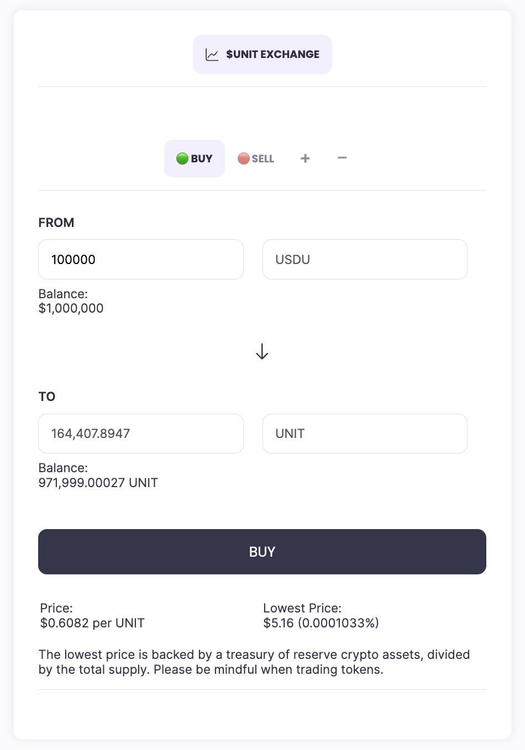Click the red circle icon on SELL
This screenshot has width=525, height=750.
[x=244, y=159]
